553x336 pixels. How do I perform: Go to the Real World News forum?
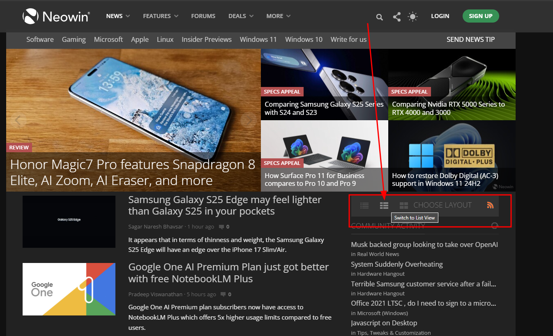(378, 254)
